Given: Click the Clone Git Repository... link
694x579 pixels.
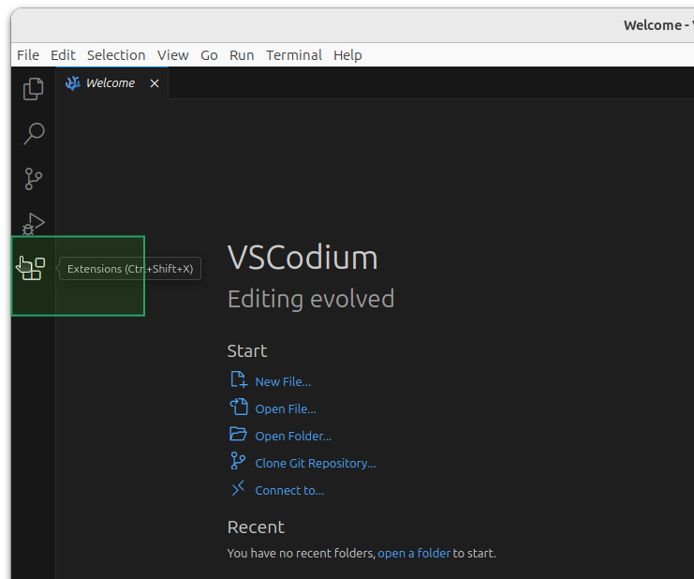Looking at the screenshot, I should point(315,463).
